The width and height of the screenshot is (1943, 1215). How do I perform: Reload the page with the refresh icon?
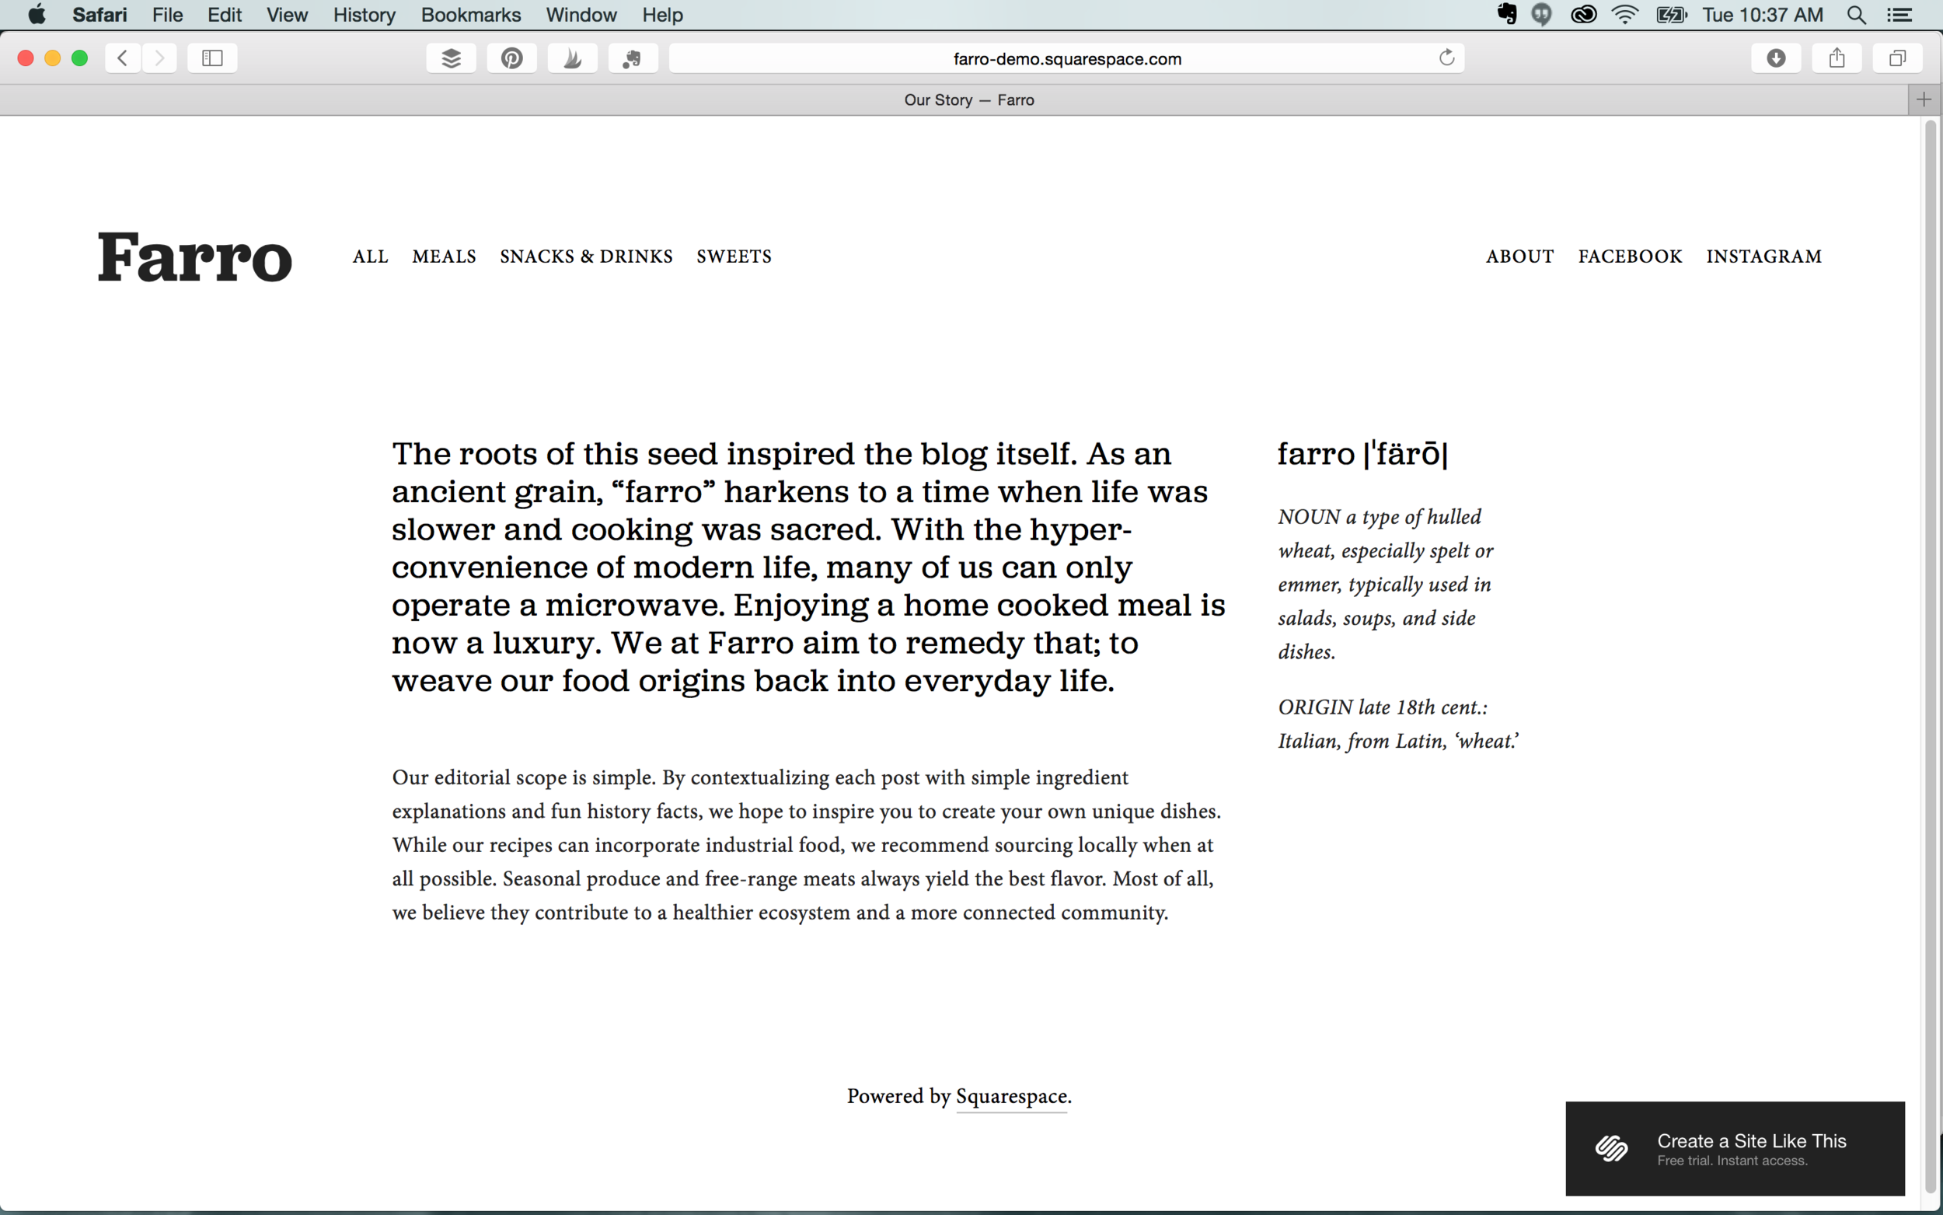[1446, 58]
